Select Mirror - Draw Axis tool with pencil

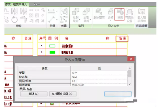tap(23, 11)
